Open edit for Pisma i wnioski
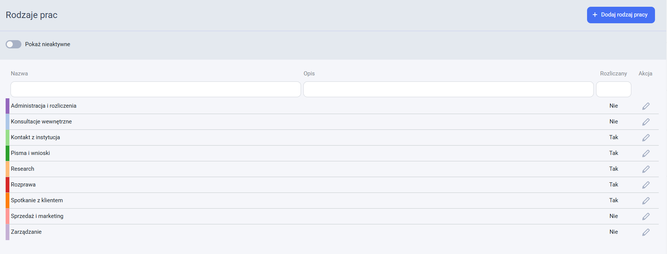Screen dimensions: 667x254 click(646, 153)
